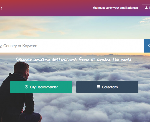Image resolution: width=150 pixels, height=122 pixels.
Task: Open the City Recommender
Action: click(x=41, y=87)
